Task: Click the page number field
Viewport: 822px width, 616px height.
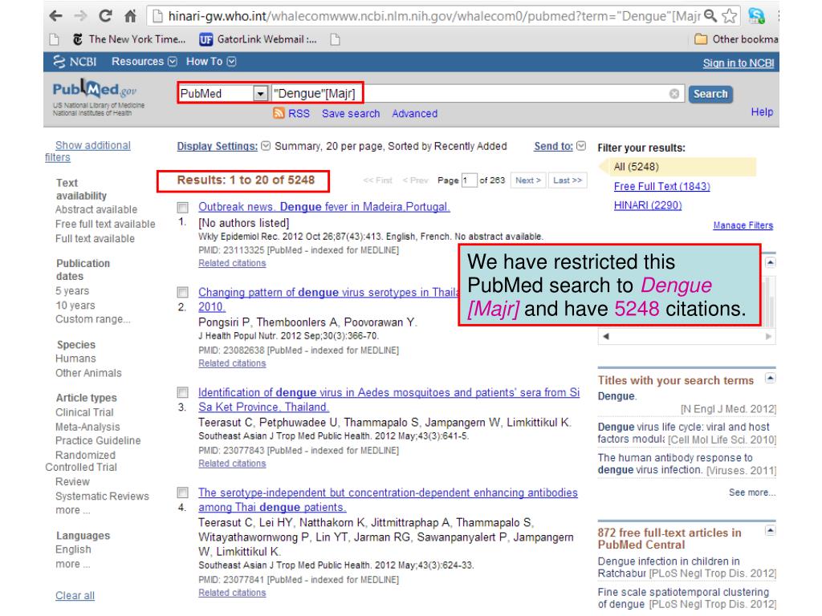Action: 469,180
